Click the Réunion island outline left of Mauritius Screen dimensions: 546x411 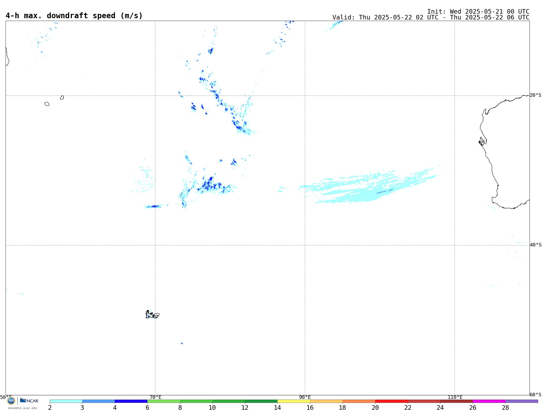pos(47,104)
